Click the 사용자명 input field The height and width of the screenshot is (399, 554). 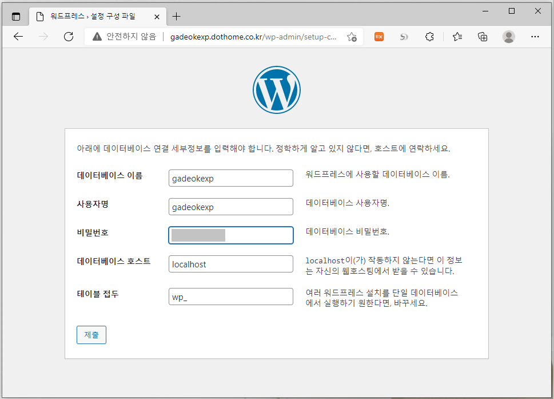click(231, 207)
